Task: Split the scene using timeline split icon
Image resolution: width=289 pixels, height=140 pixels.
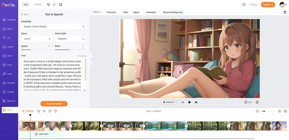Action: click(44, 111)
